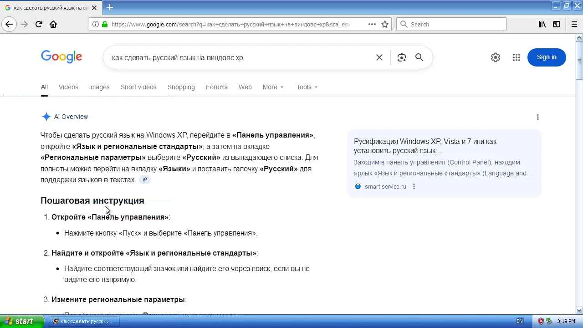
Task: Expand the Tools dropdown
Action: coord(307,87)
